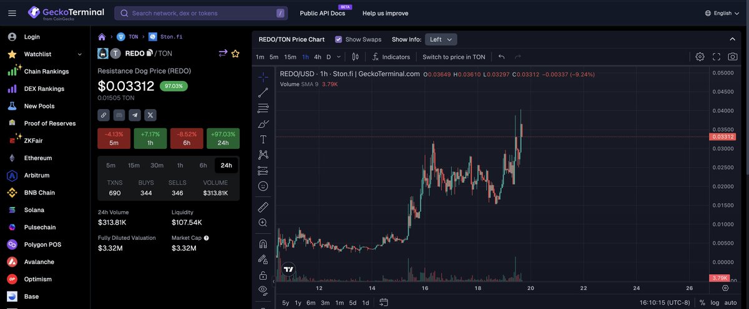
Task: Toggle lock all drawing tools
Action: click(x=263, y=275)
